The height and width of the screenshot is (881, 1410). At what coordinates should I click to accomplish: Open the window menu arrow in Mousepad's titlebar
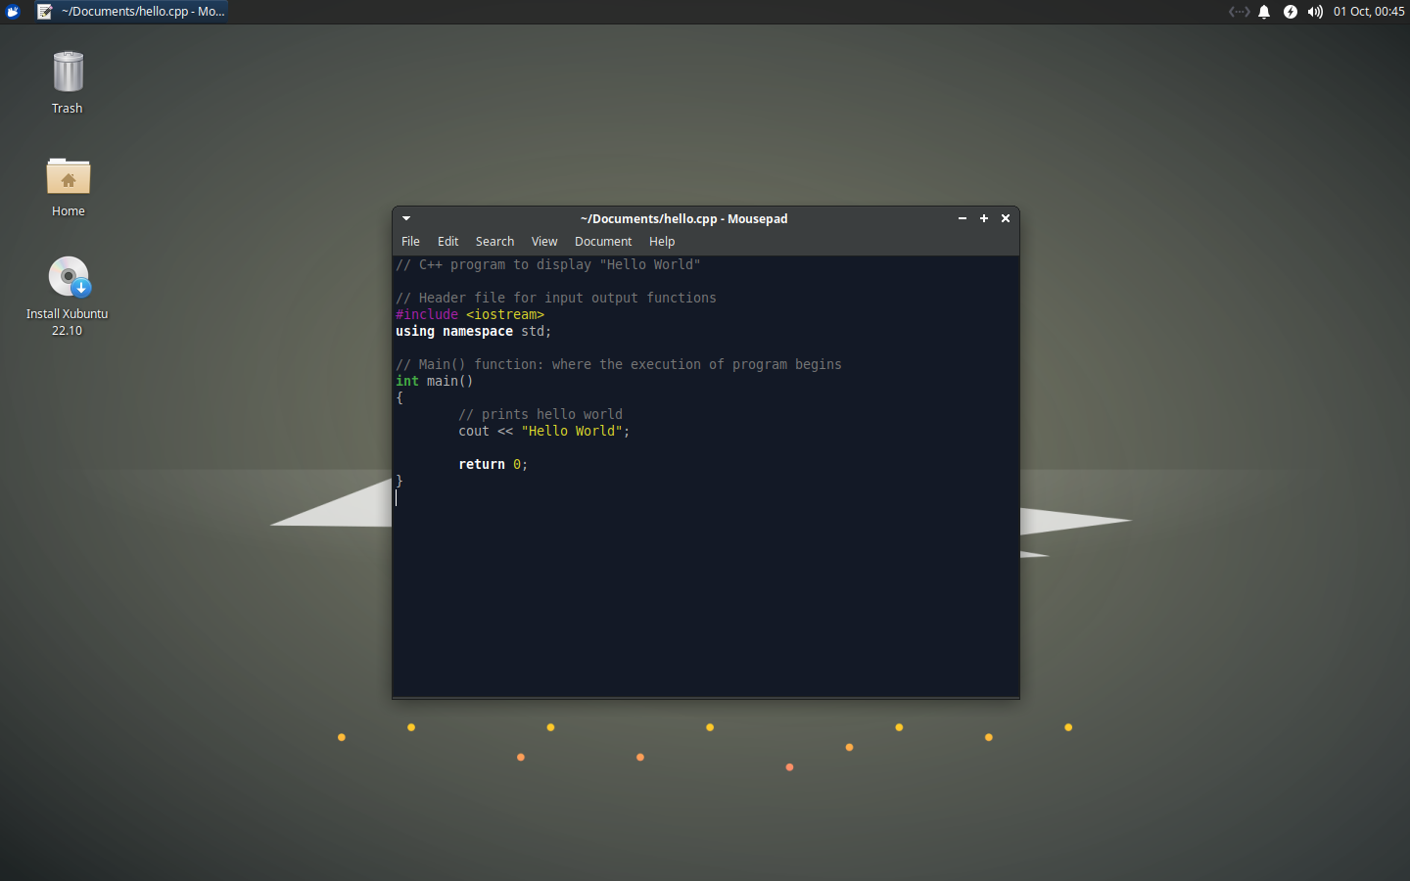405,218
